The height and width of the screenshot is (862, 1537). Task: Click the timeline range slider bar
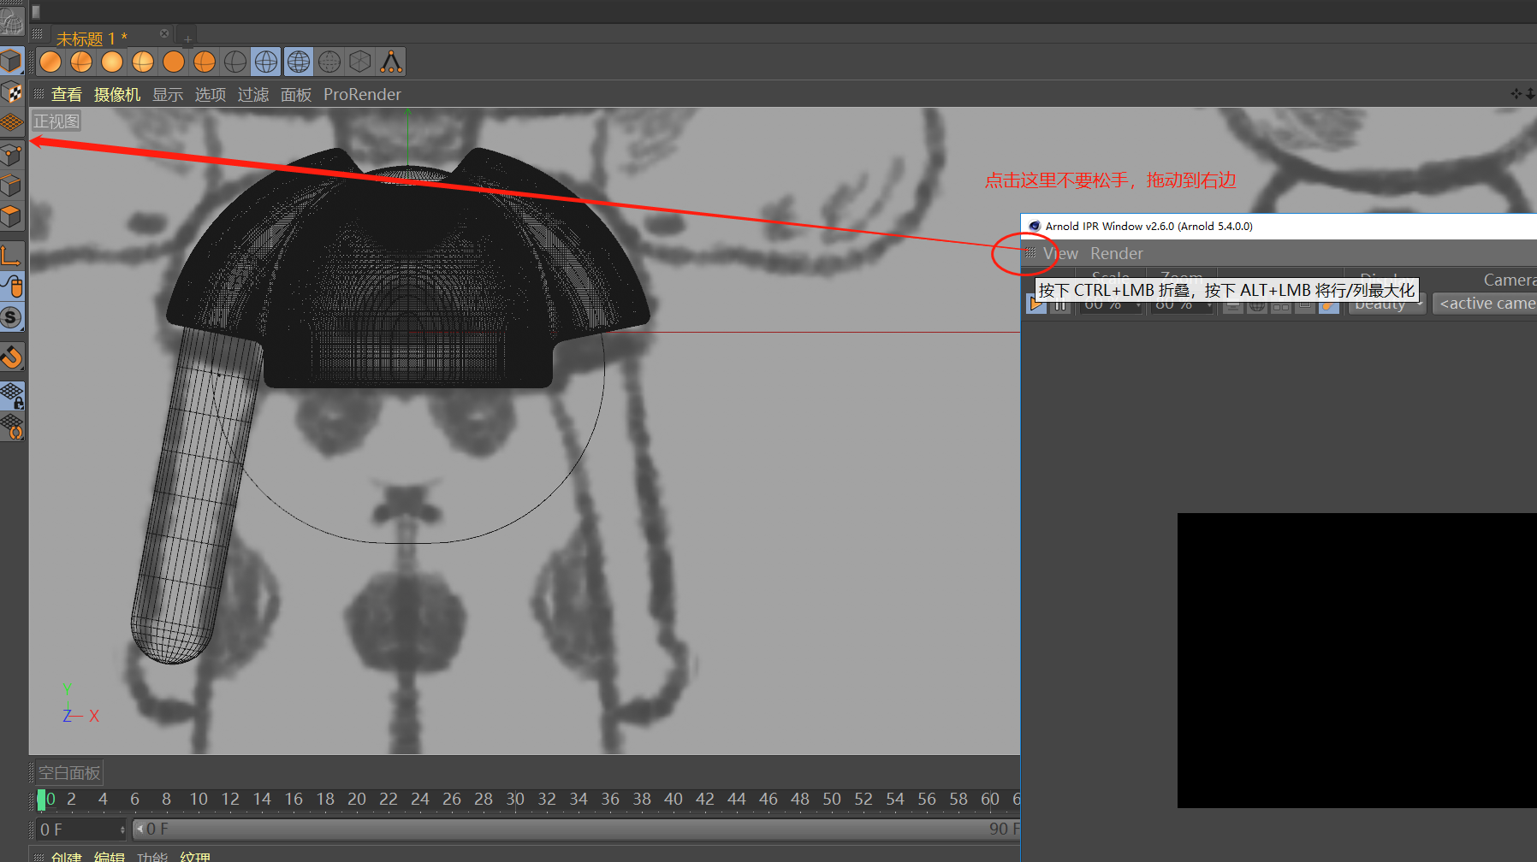pyautogui.click(x=577, y=830)
